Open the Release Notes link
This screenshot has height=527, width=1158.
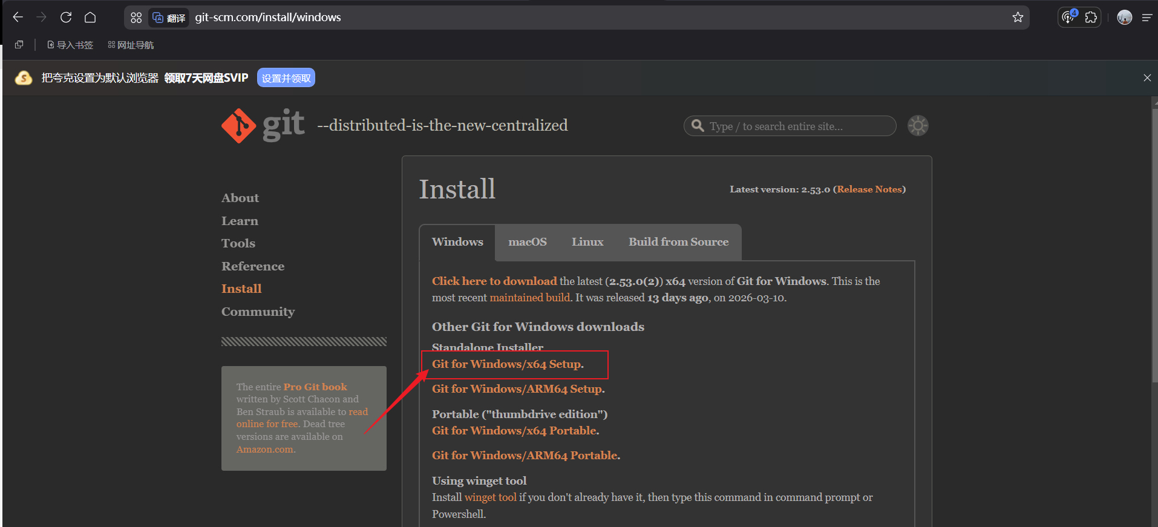869,189
